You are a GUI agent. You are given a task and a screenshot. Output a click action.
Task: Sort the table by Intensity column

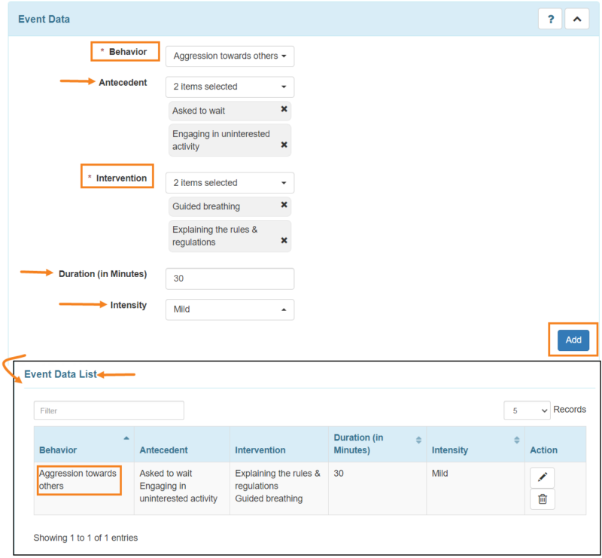(x=517, y=440)
